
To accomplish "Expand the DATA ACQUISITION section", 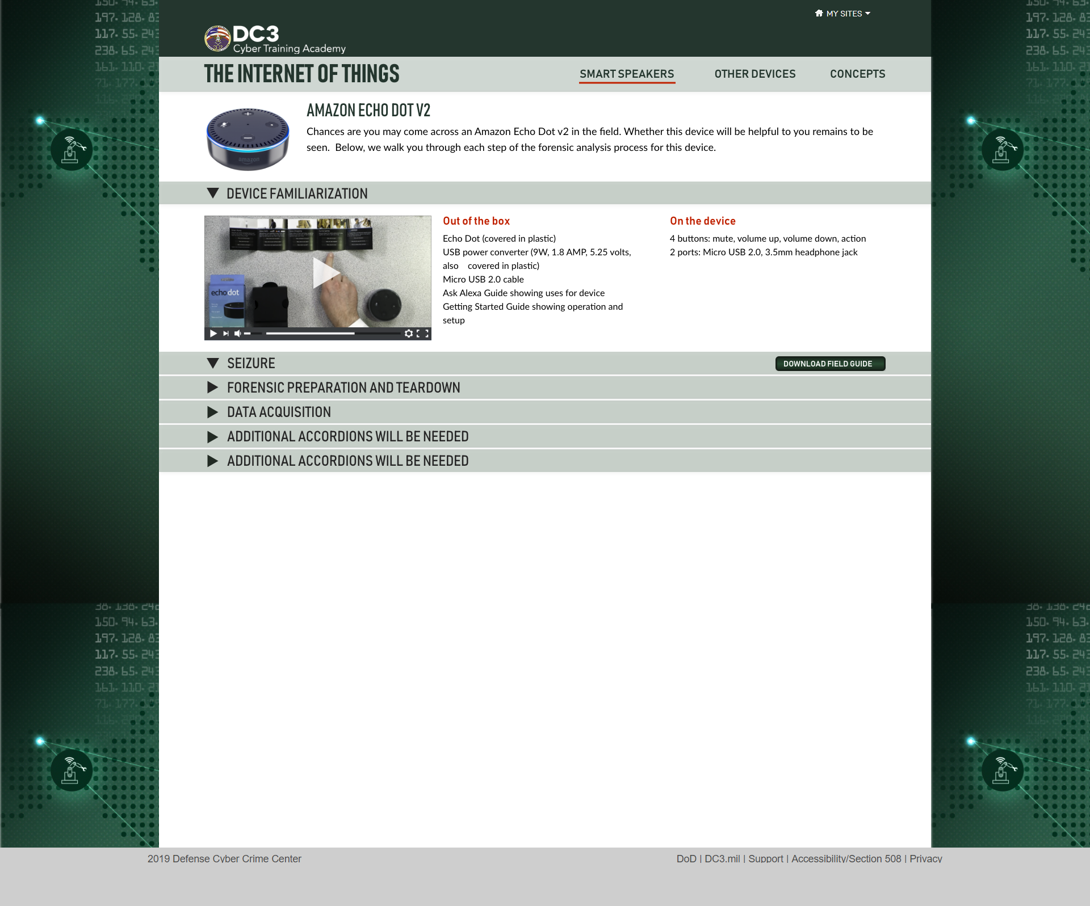I will coord(544,412).
